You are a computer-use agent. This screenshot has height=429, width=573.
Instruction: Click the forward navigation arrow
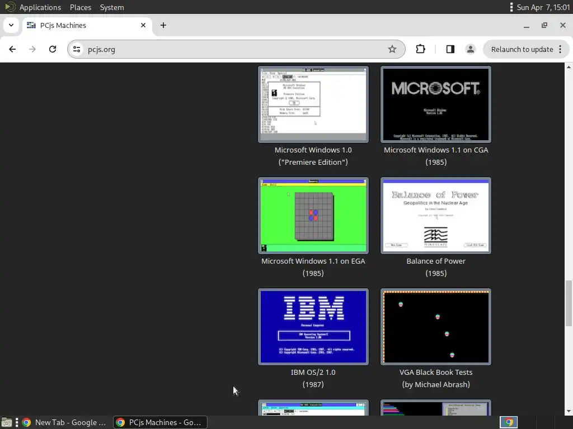click(32, 49)
